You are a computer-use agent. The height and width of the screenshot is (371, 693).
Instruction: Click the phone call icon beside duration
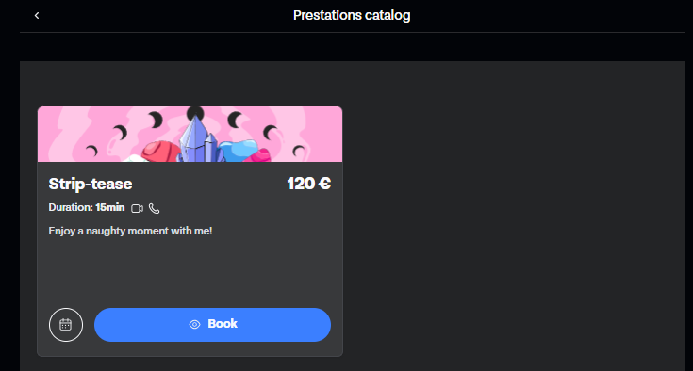click(x=154, y=208)
